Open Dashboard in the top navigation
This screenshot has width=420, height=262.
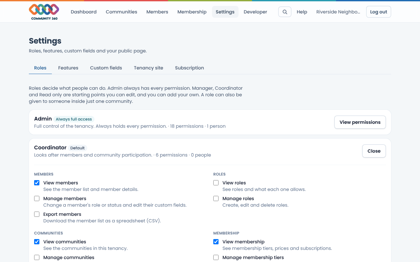(84, 12)
